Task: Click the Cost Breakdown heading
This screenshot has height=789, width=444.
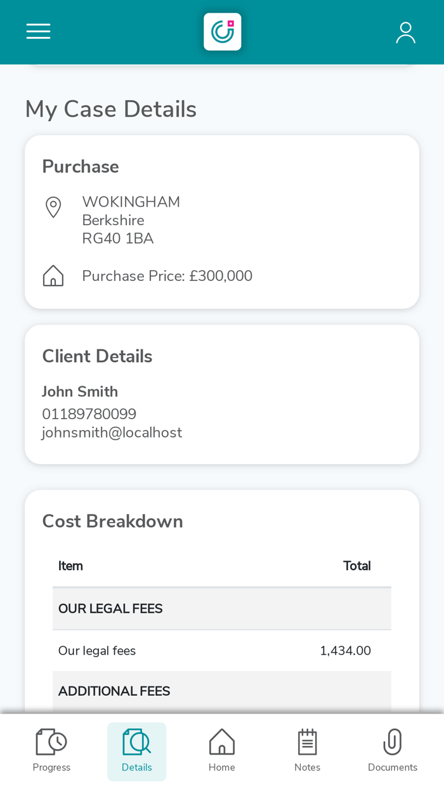Action: pyautogui.click(x=113, y=521)
